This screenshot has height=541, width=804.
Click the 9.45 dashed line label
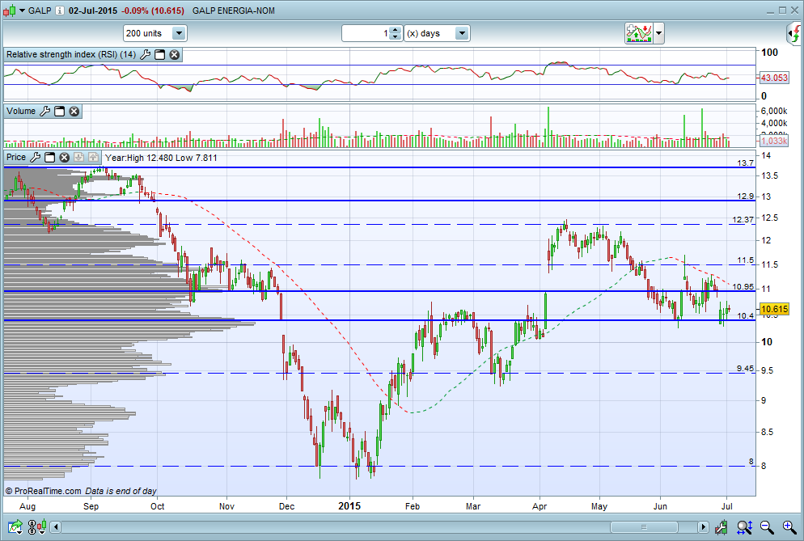746,369
